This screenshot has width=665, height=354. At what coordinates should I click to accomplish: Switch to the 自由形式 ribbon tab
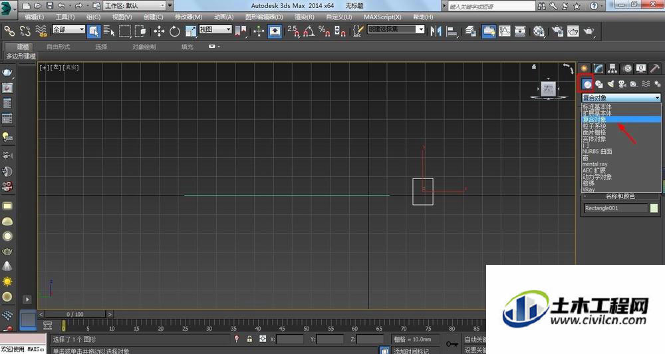58,47
